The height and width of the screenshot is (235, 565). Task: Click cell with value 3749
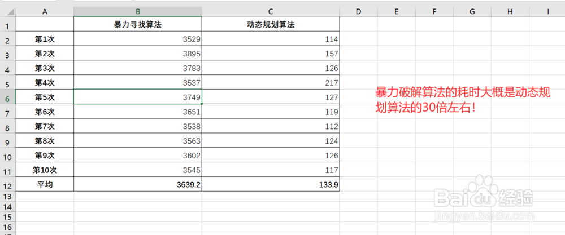pyautogui.click(x=138, y=97)
